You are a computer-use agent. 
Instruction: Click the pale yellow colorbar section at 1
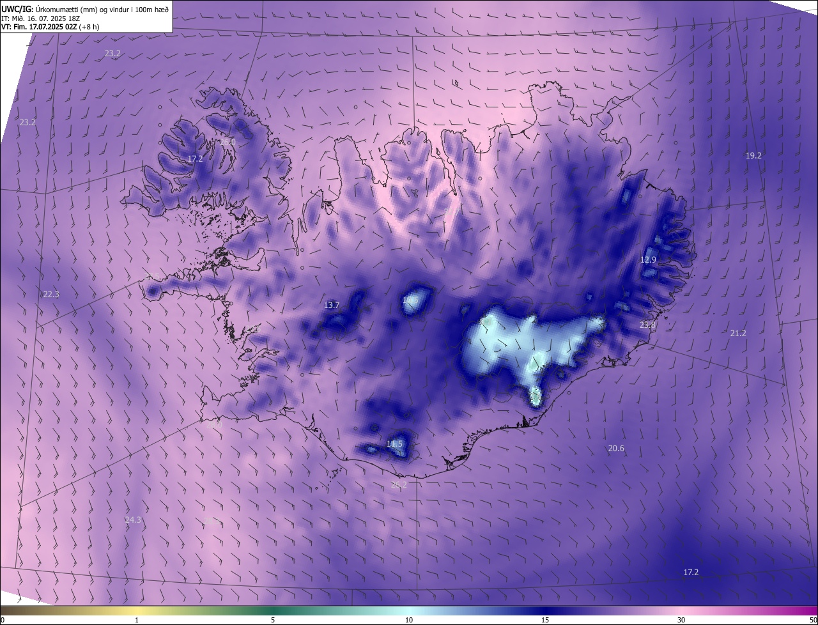[x=137, y=610]
